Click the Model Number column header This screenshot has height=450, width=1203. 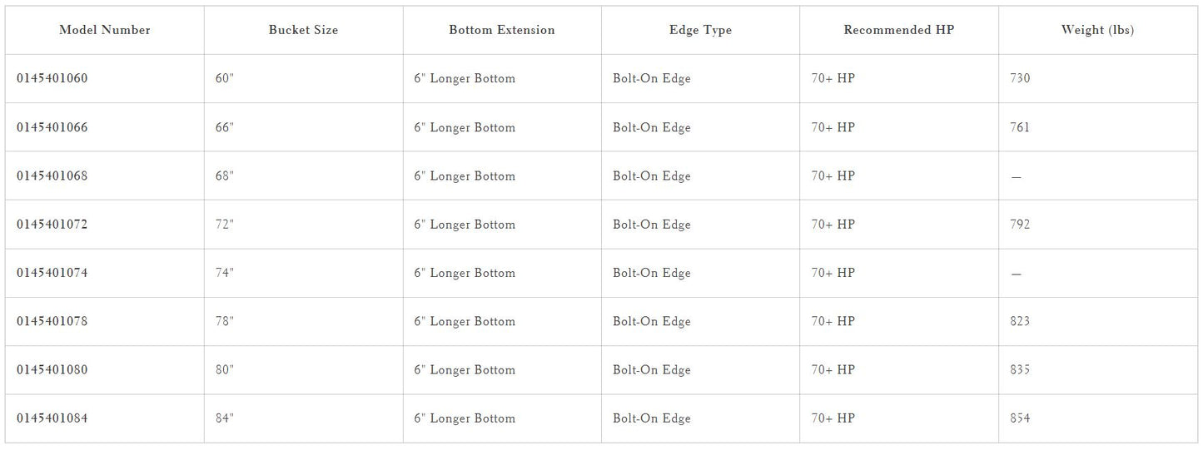(x=105, y=30)
